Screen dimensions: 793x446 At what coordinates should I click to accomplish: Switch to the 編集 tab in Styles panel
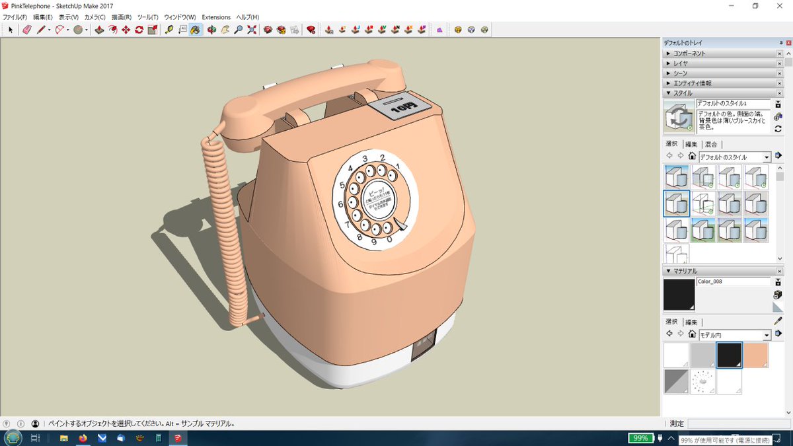click(x=691, y=143)
